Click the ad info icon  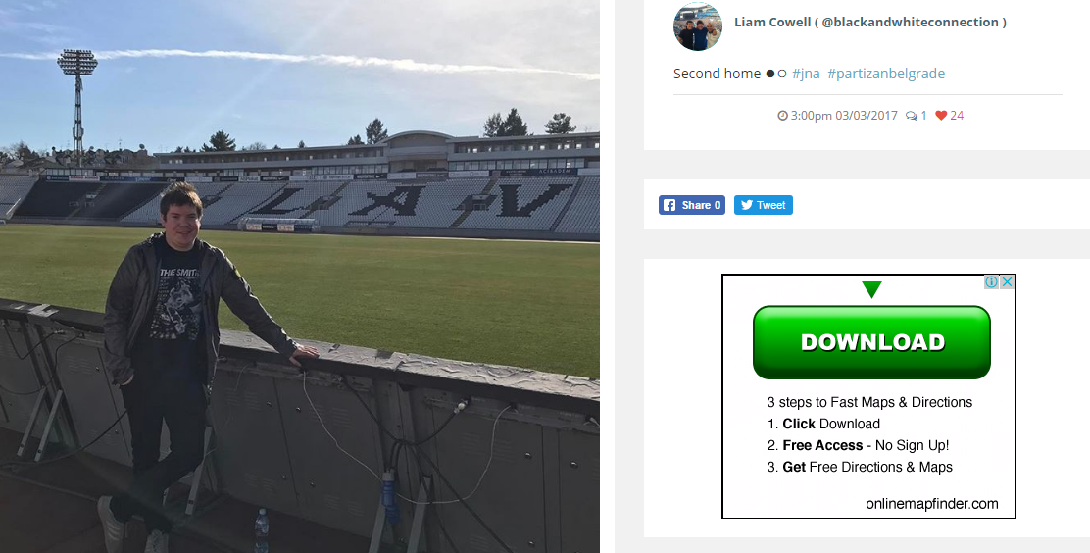pyautogui.click(x=991, y=282)
